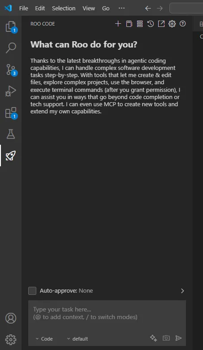This screenshot has height=350, width=203.
Task: Send the task with arrow button
Action: click(x=178, y=338)
